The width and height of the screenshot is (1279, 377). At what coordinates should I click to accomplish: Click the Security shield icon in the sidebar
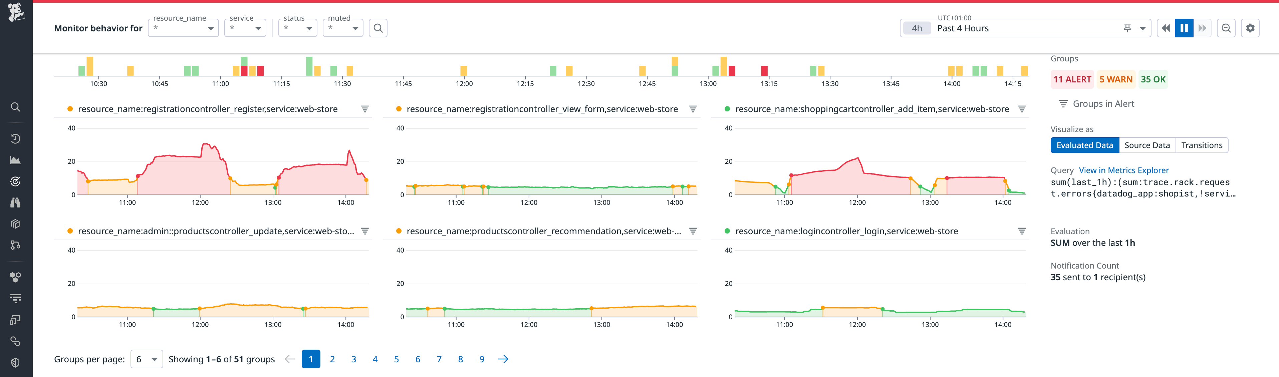point(15,363)
